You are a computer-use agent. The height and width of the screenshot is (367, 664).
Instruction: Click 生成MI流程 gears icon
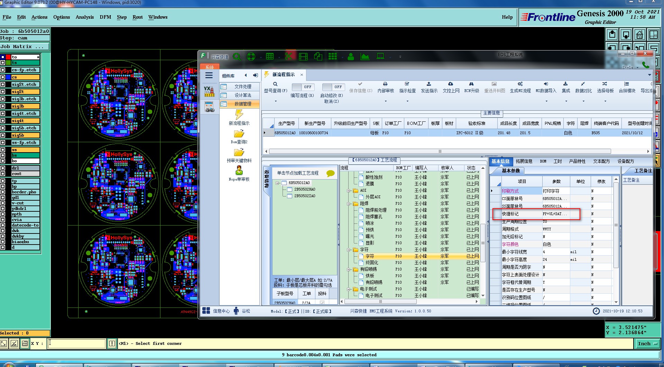(520, 84)
